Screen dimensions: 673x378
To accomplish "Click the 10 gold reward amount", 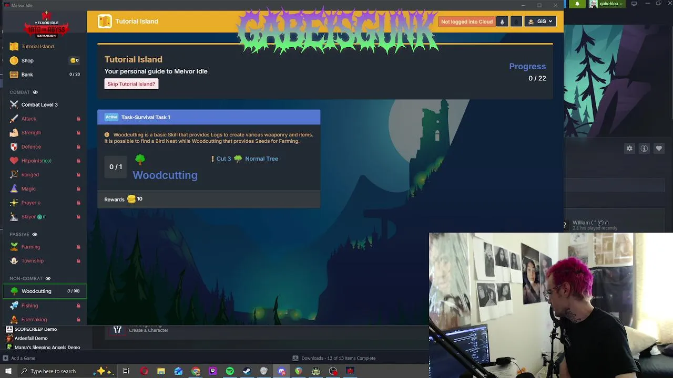I will 139,199.
